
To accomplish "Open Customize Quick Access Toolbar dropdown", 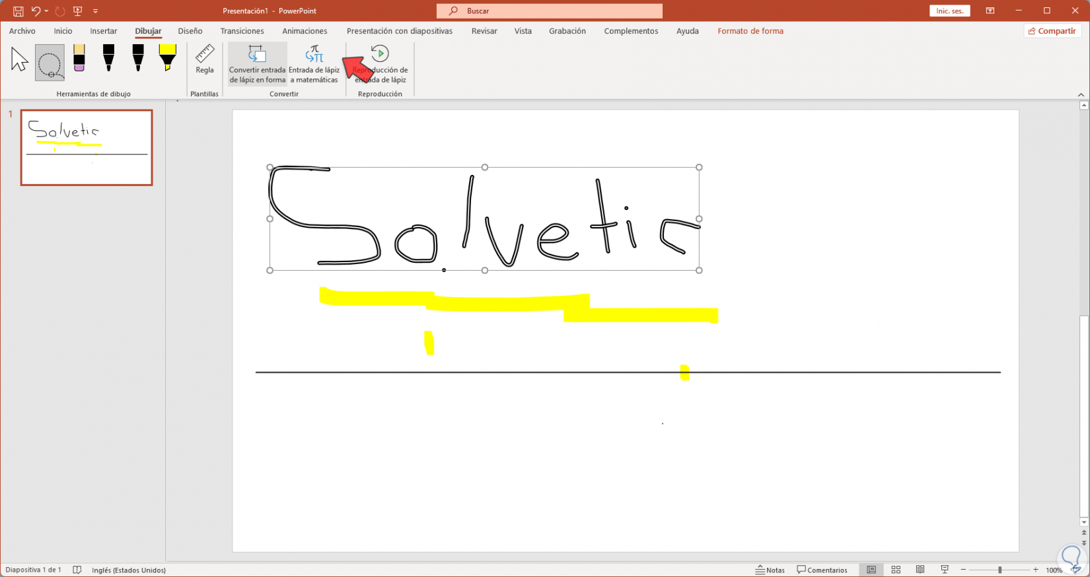I will point(96,11).
